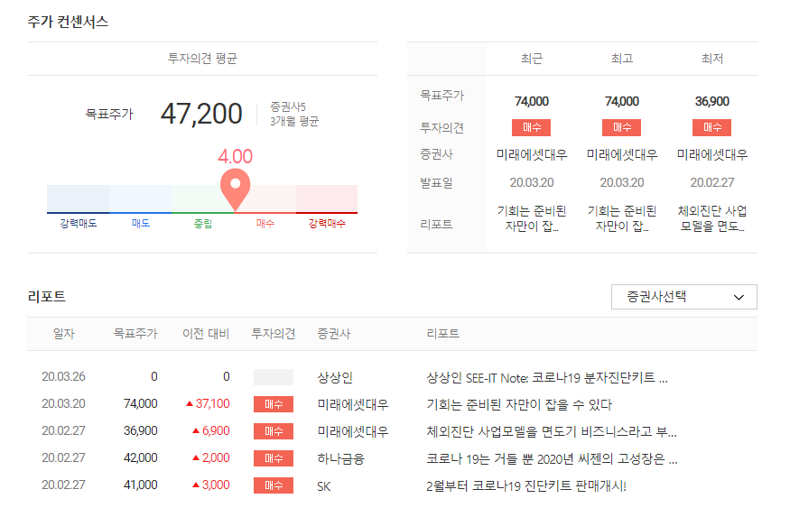790x508 pixels.
Task: Open 최근 column report 기회는 준비된 자만이
Action: (x=532, y=218)
